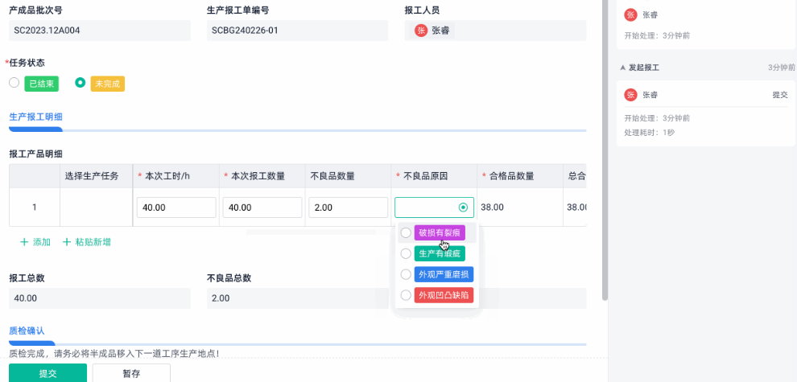The width and height of the screenshot is (797, 382).
Task: Click the vertical scrollbar of the form
Action: pos(605,150)
